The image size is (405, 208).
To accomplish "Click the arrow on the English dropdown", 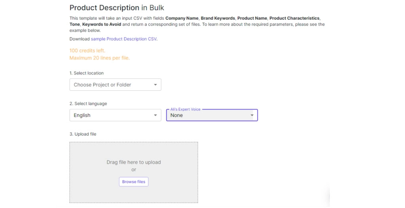I will pos(155,115).
